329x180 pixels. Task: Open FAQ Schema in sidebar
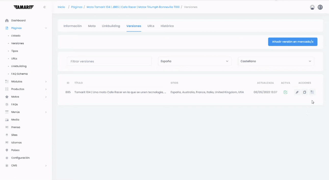(x=19, y=74)
